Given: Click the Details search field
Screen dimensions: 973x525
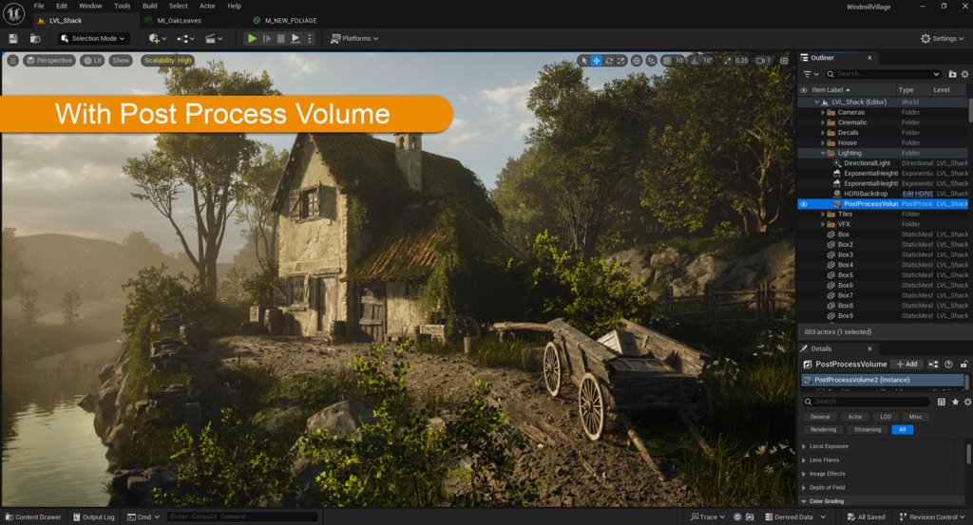Looking at the screenshot, I should pyautogui.click(x=867, y=402).
